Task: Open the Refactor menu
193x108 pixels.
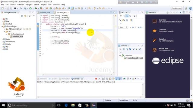Action: pyautogui.click(x=21, y=5)
